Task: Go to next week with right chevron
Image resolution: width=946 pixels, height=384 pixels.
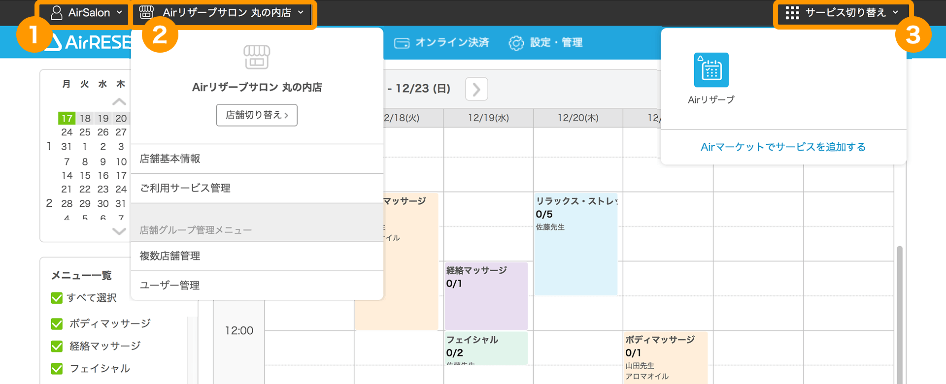Action: tap(476, 89)
